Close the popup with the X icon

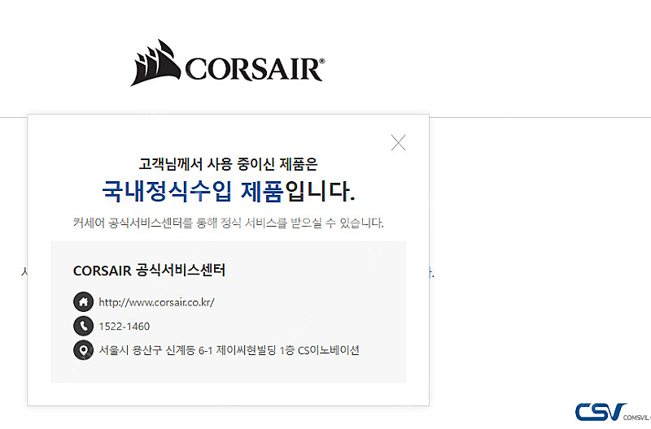[x=398, y=142]
